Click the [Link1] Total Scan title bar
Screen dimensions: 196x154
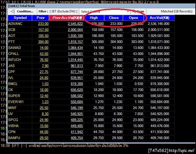tap(101, 6)
